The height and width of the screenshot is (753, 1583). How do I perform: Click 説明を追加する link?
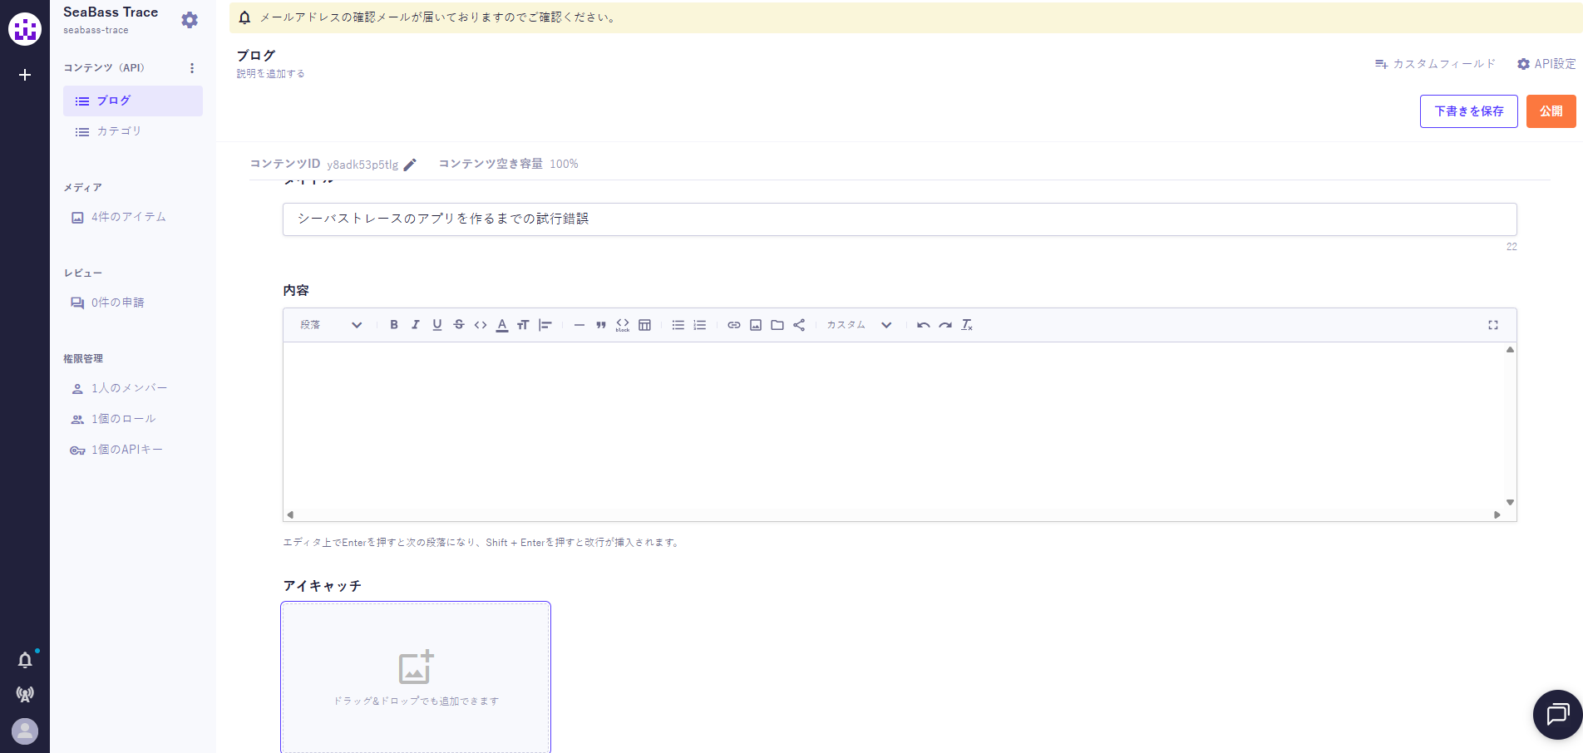270,74
